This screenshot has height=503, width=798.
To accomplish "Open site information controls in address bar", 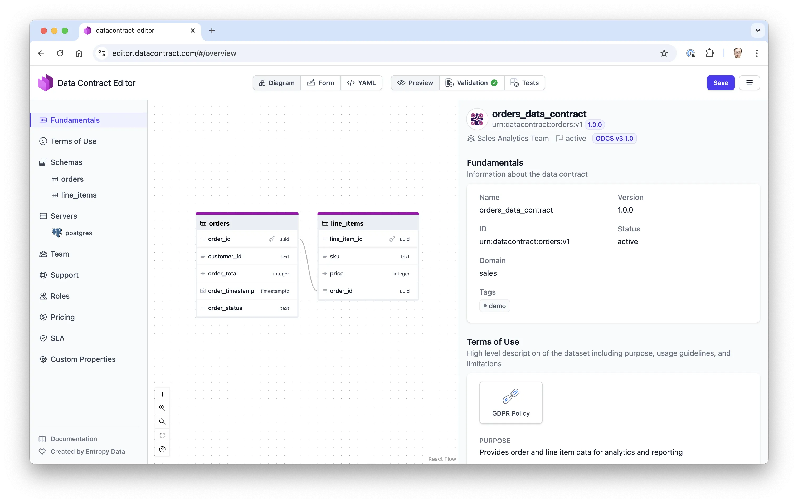I will (x=101, y=53).
